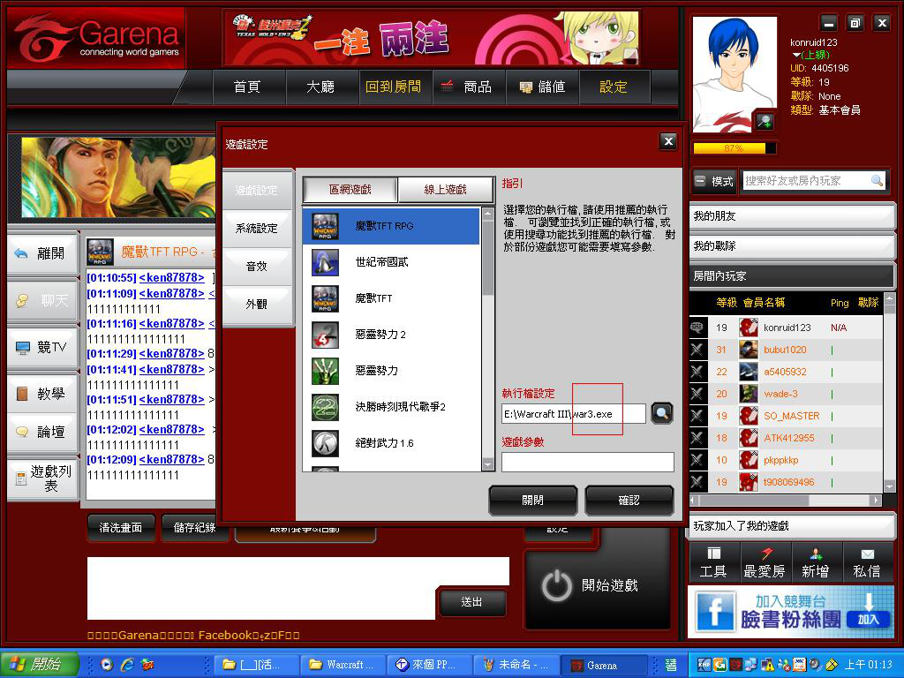The width and height of the screenshot is (904, 678).
Task: Click game list scrollbar up arrow
Action: point(487,215)
